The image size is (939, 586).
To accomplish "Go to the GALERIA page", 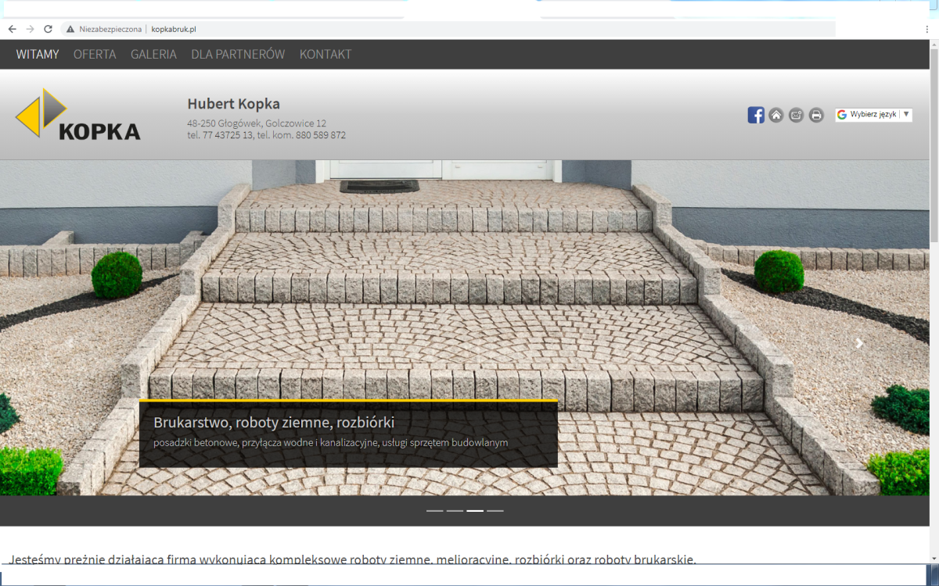I will coord(153,55).
